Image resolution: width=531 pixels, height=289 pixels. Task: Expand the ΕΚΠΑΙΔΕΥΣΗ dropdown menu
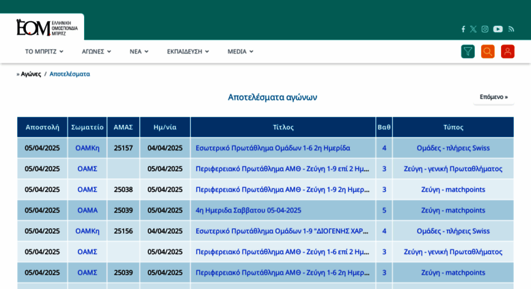coord(187,51)
